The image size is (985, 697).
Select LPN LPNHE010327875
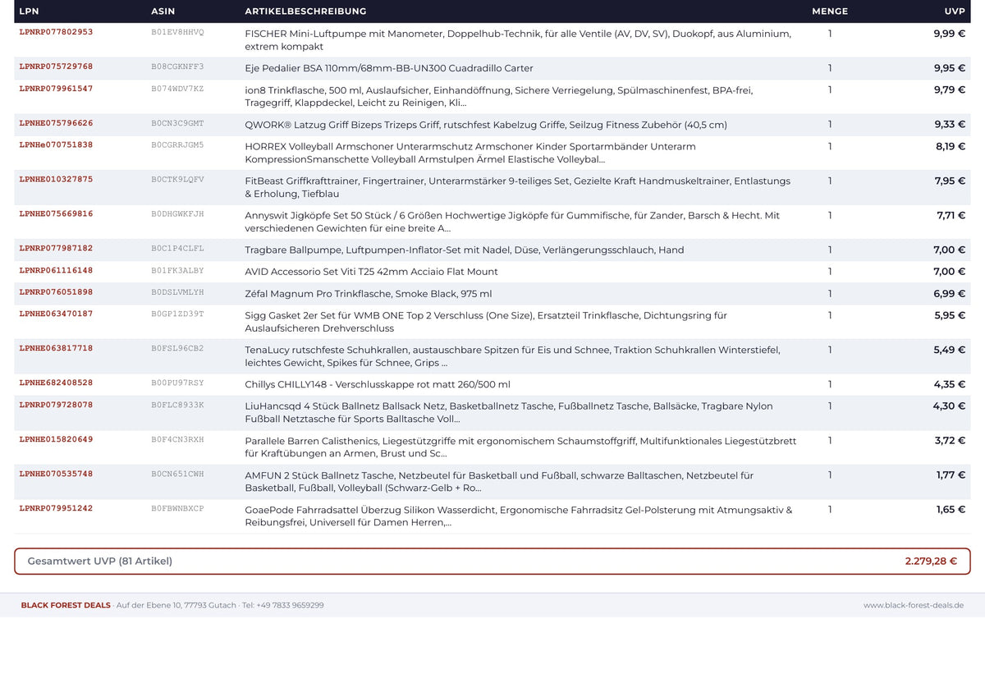click(56, 179)
